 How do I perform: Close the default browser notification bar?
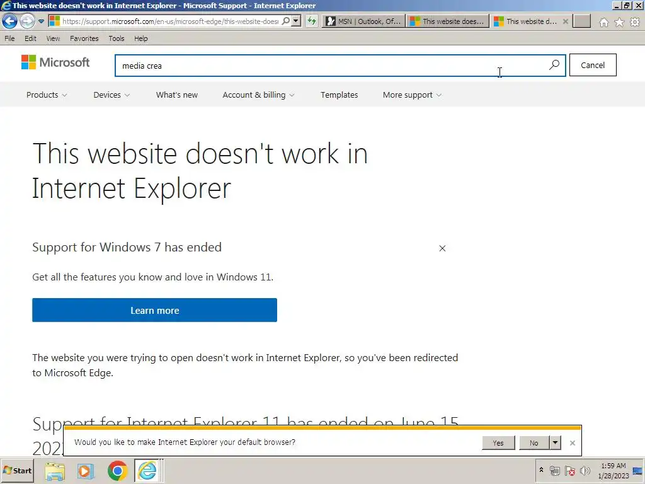coord(572,443)
